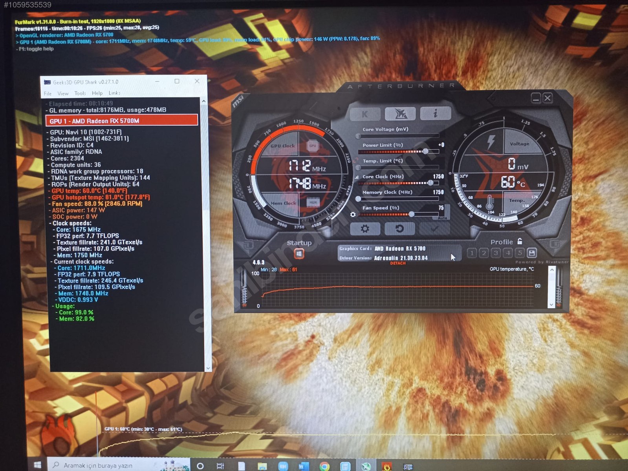Adjust the Memory Clock slider handle
Image resolution: width=628 pixels, height=471 pixels.
(x=358, y=199)
